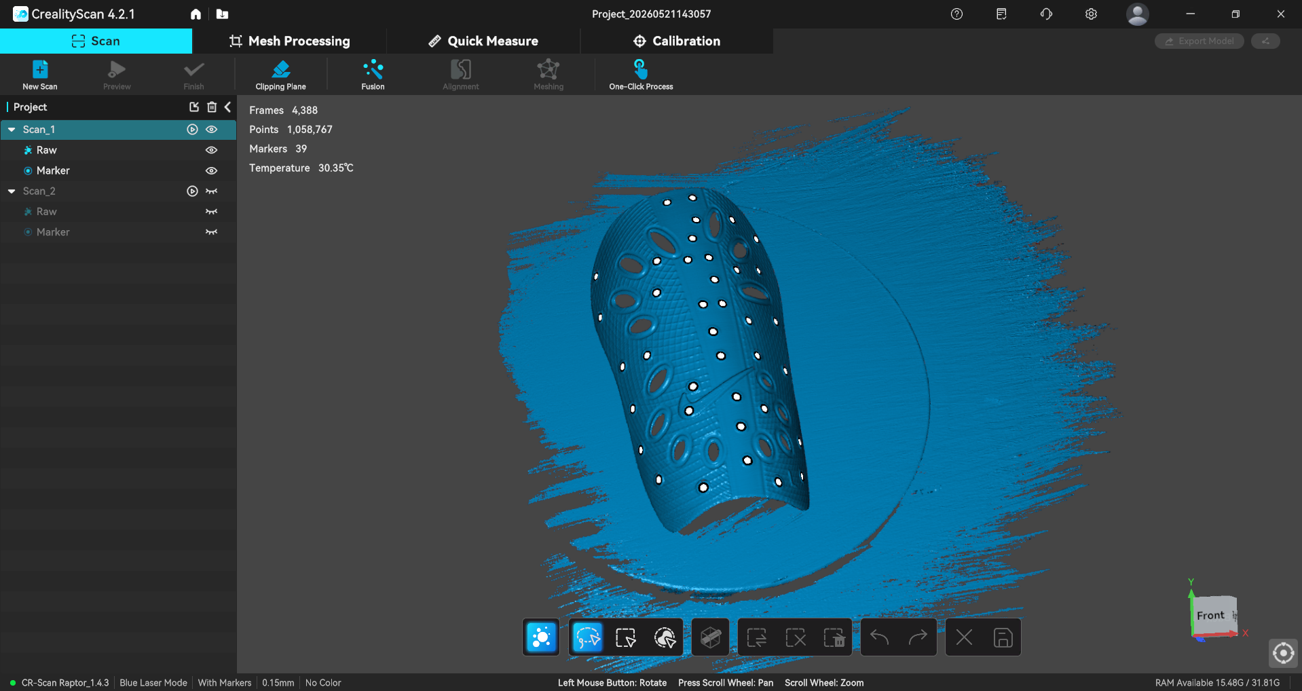
Task: Select Marker under Scan_2
Action: pyautogui.click(x=118, y=232)
